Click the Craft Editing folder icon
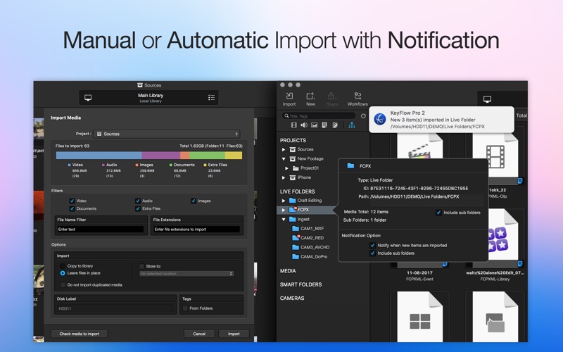Image resolution: width=563 pixels, height=352 pixels. point(292,201)
